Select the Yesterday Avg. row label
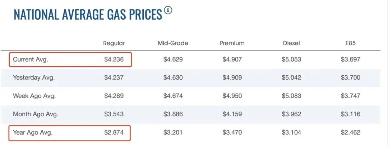This screenshot has width=388, height=147. 34,77
